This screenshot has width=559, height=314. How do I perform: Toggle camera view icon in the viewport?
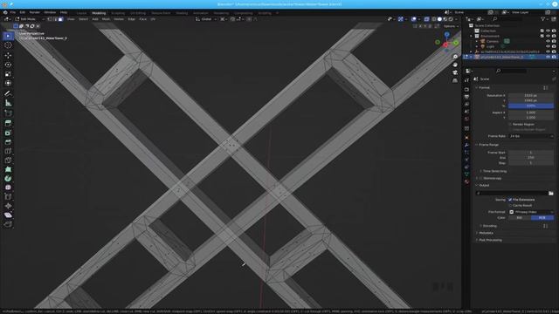pyautogui.click(x=455, y=72)
